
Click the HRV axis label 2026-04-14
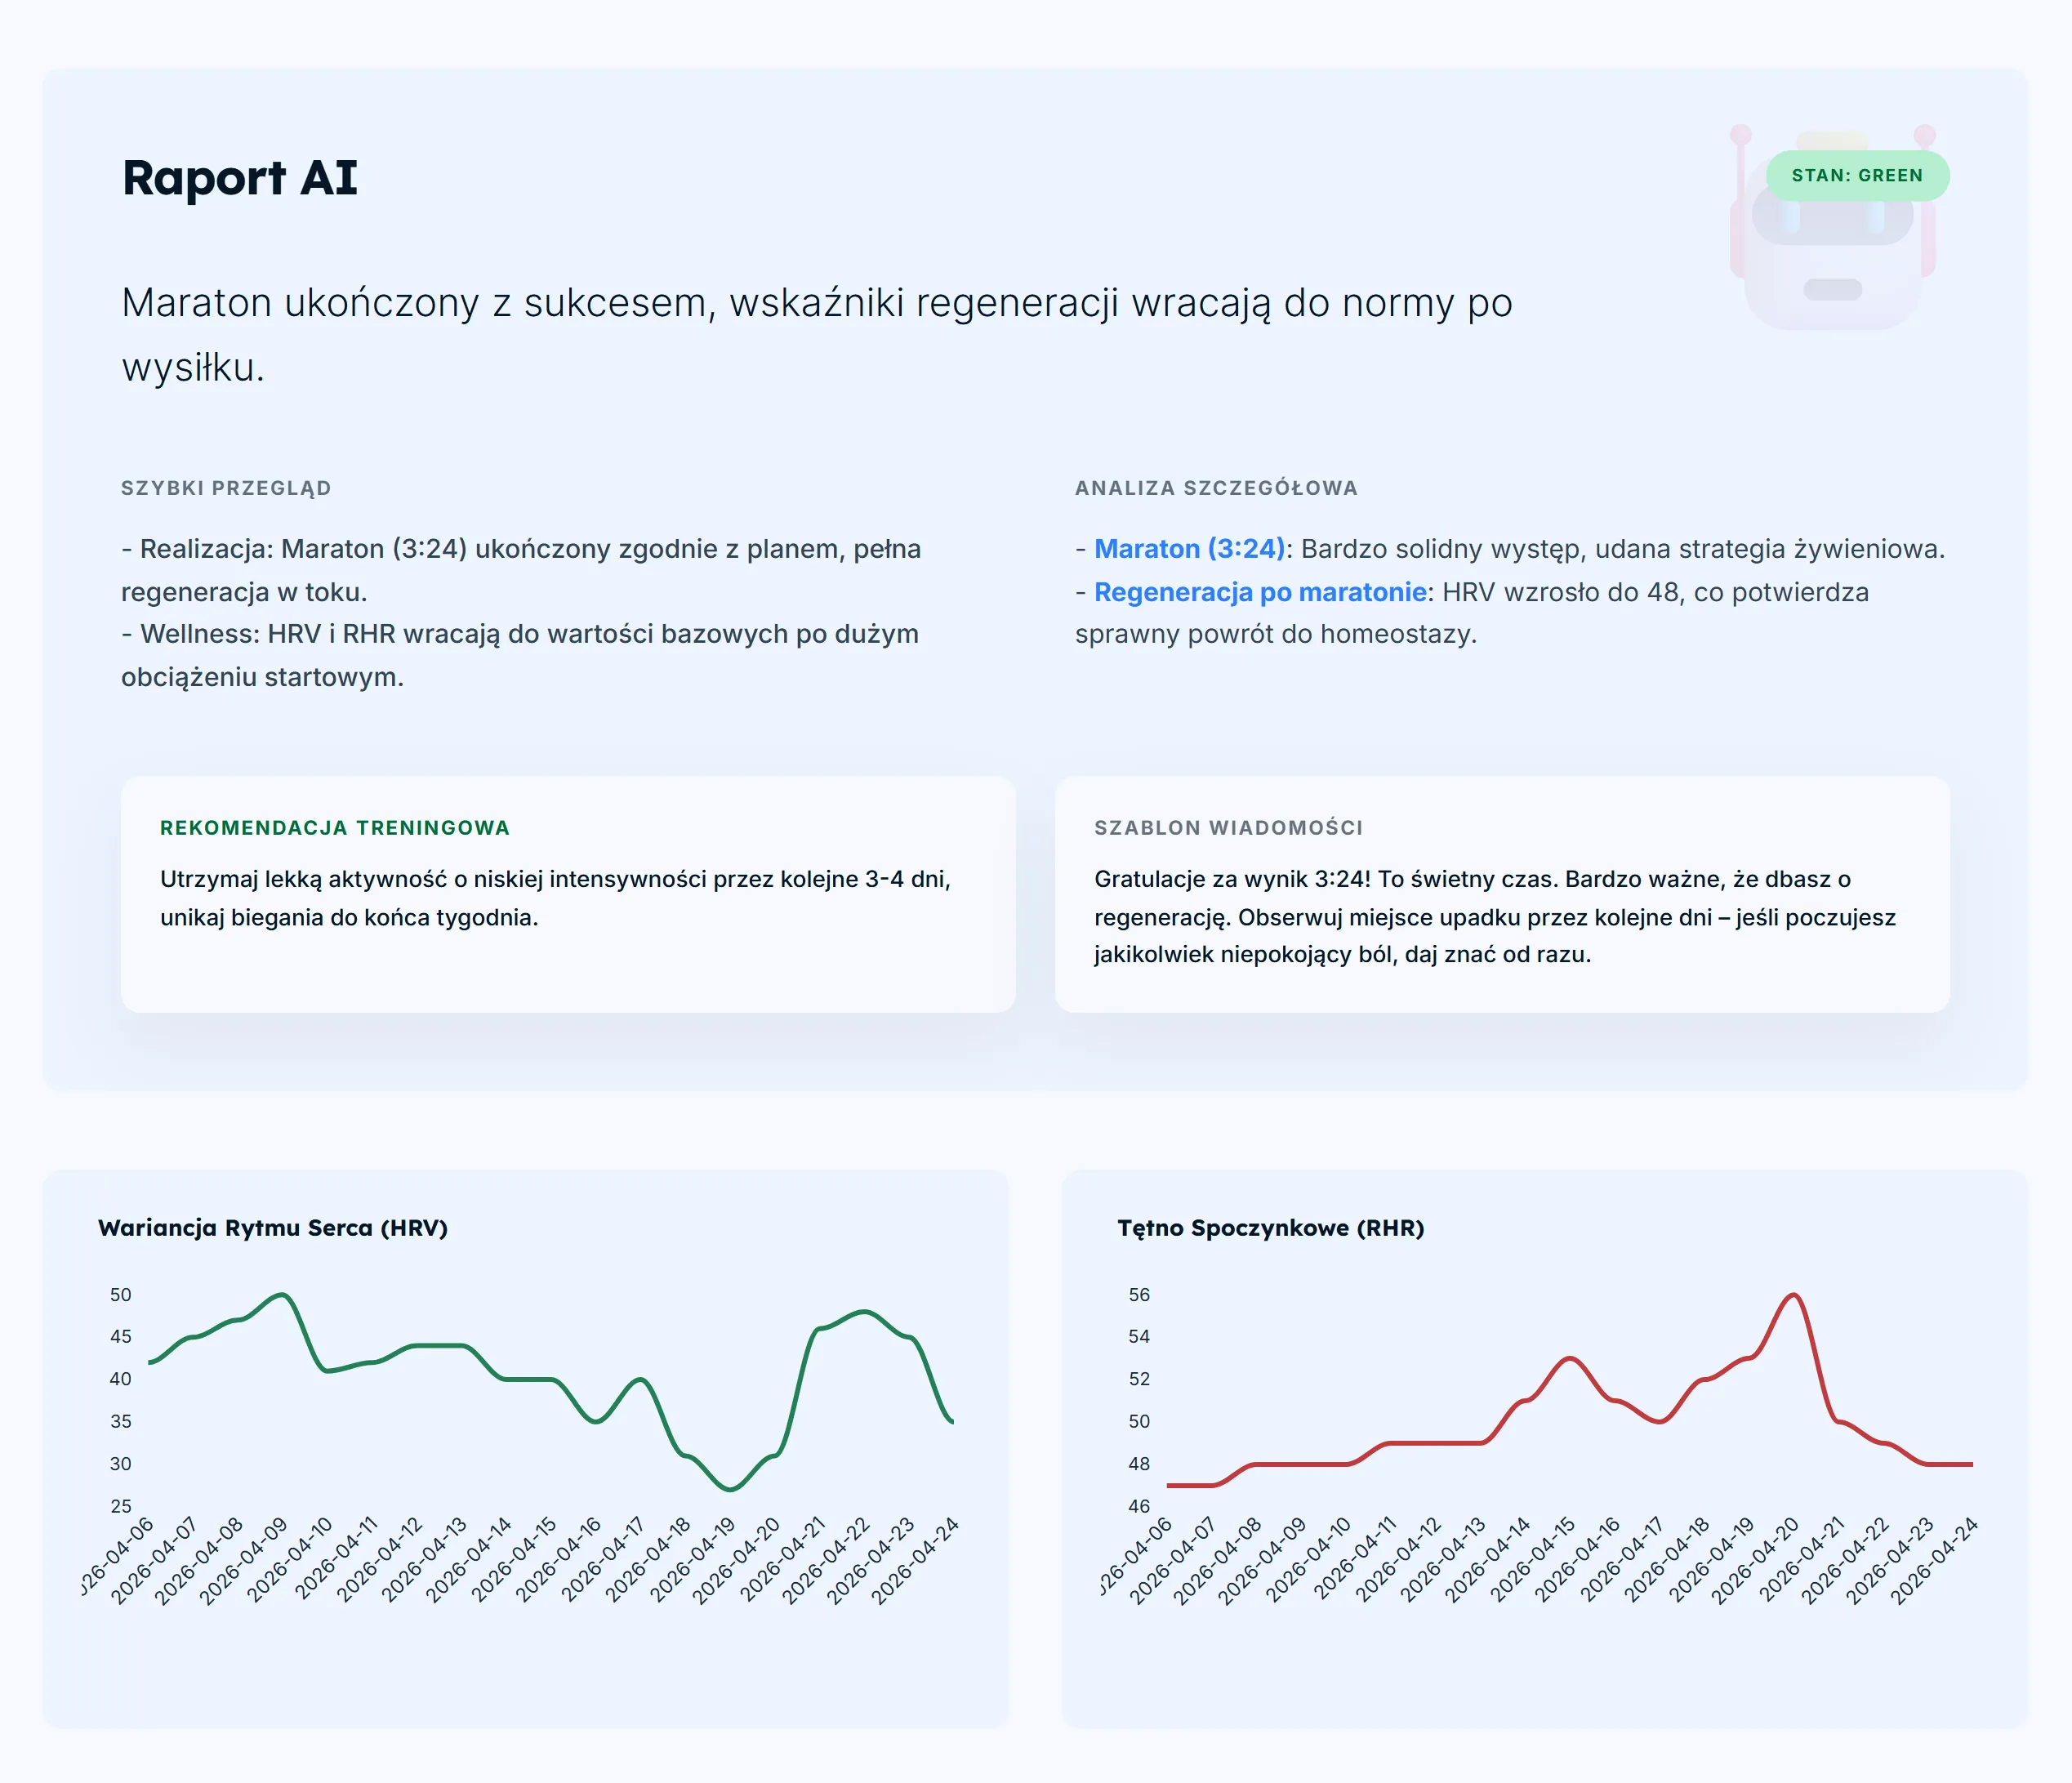pyautogui.click(x=470, y=1559)
